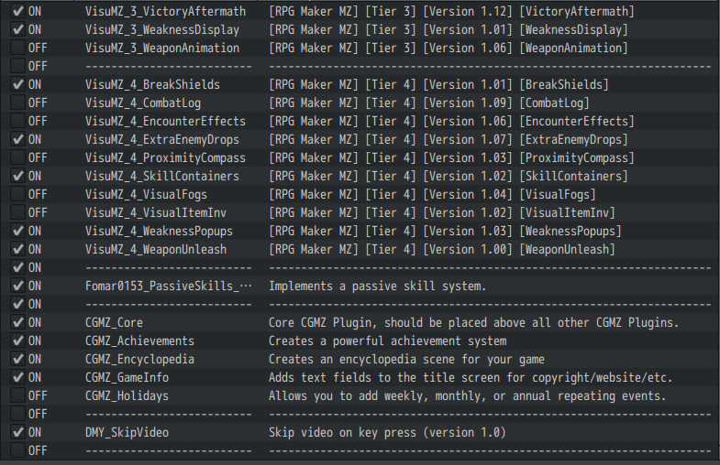Uncheck the VisuMZ_3_VictoryAftermath plugin checkbox

pyautogui.click(x=18, y=11)
